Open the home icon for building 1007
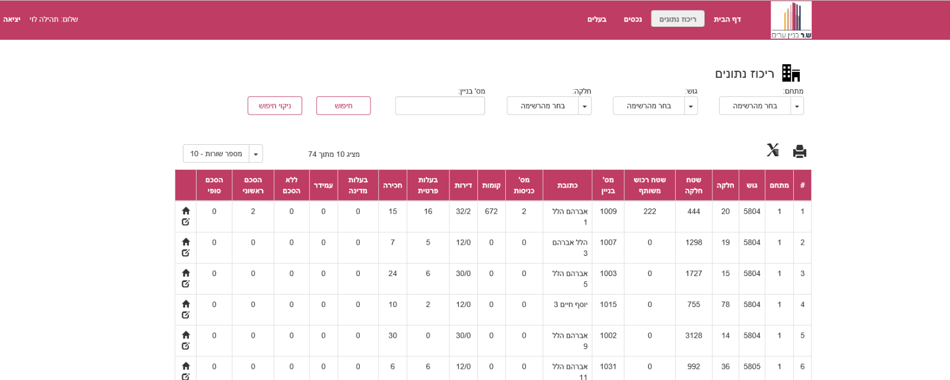Screen dimensions: 950x380 coord(186,242)
